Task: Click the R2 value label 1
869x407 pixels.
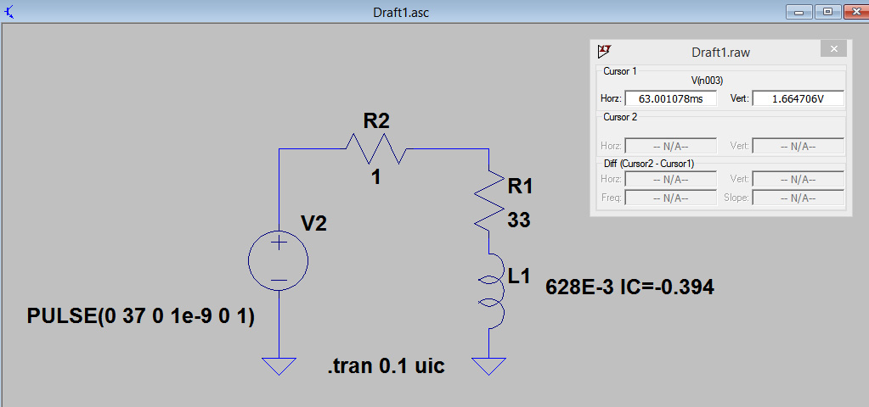Action: click(376, 177)
